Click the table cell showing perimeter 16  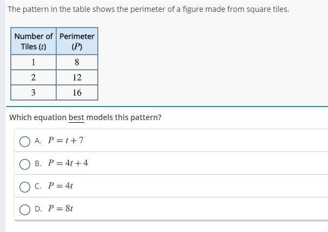pyautogui.click(x=77, y=92)
